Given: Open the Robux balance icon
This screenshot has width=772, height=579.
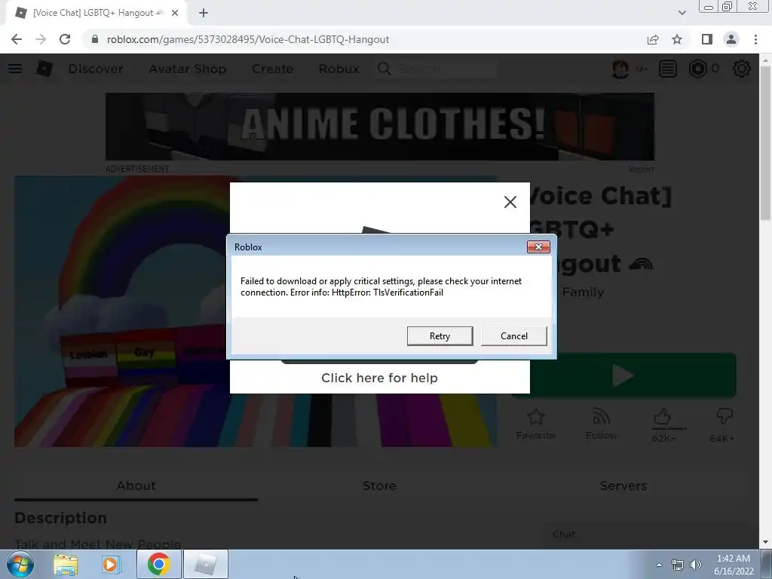Looking at the screenshot, I should [x=697, y=69].
